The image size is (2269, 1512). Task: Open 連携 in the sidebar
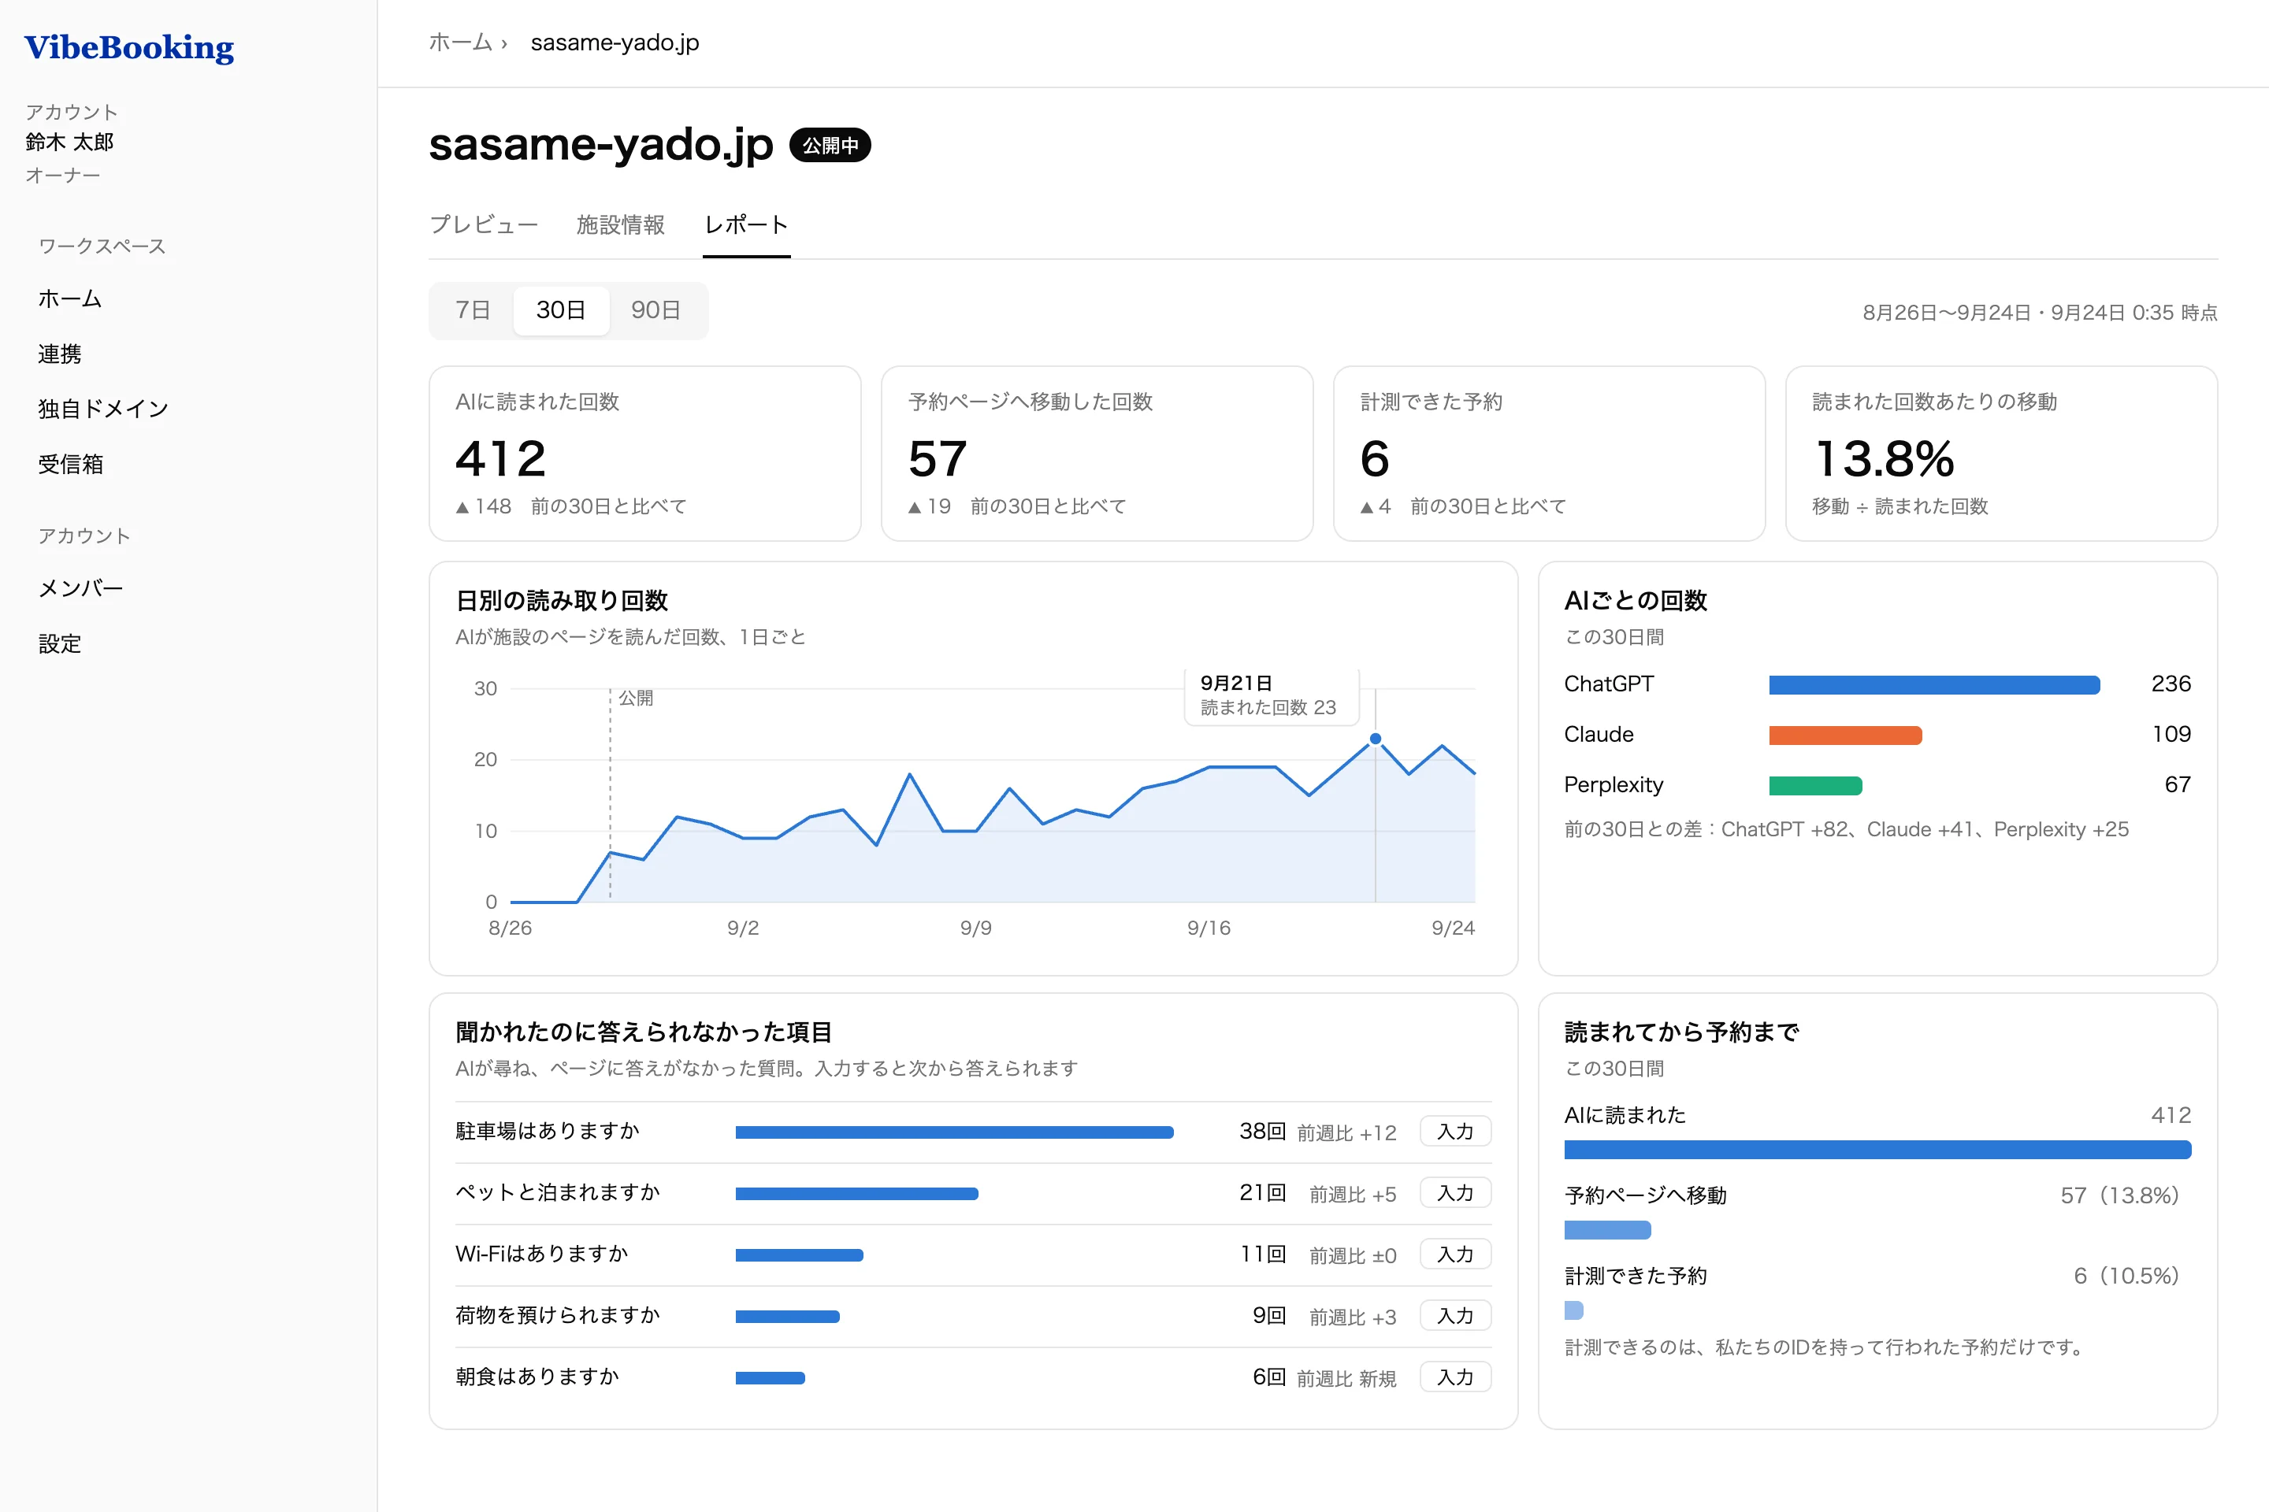click(x=60, y=354)
